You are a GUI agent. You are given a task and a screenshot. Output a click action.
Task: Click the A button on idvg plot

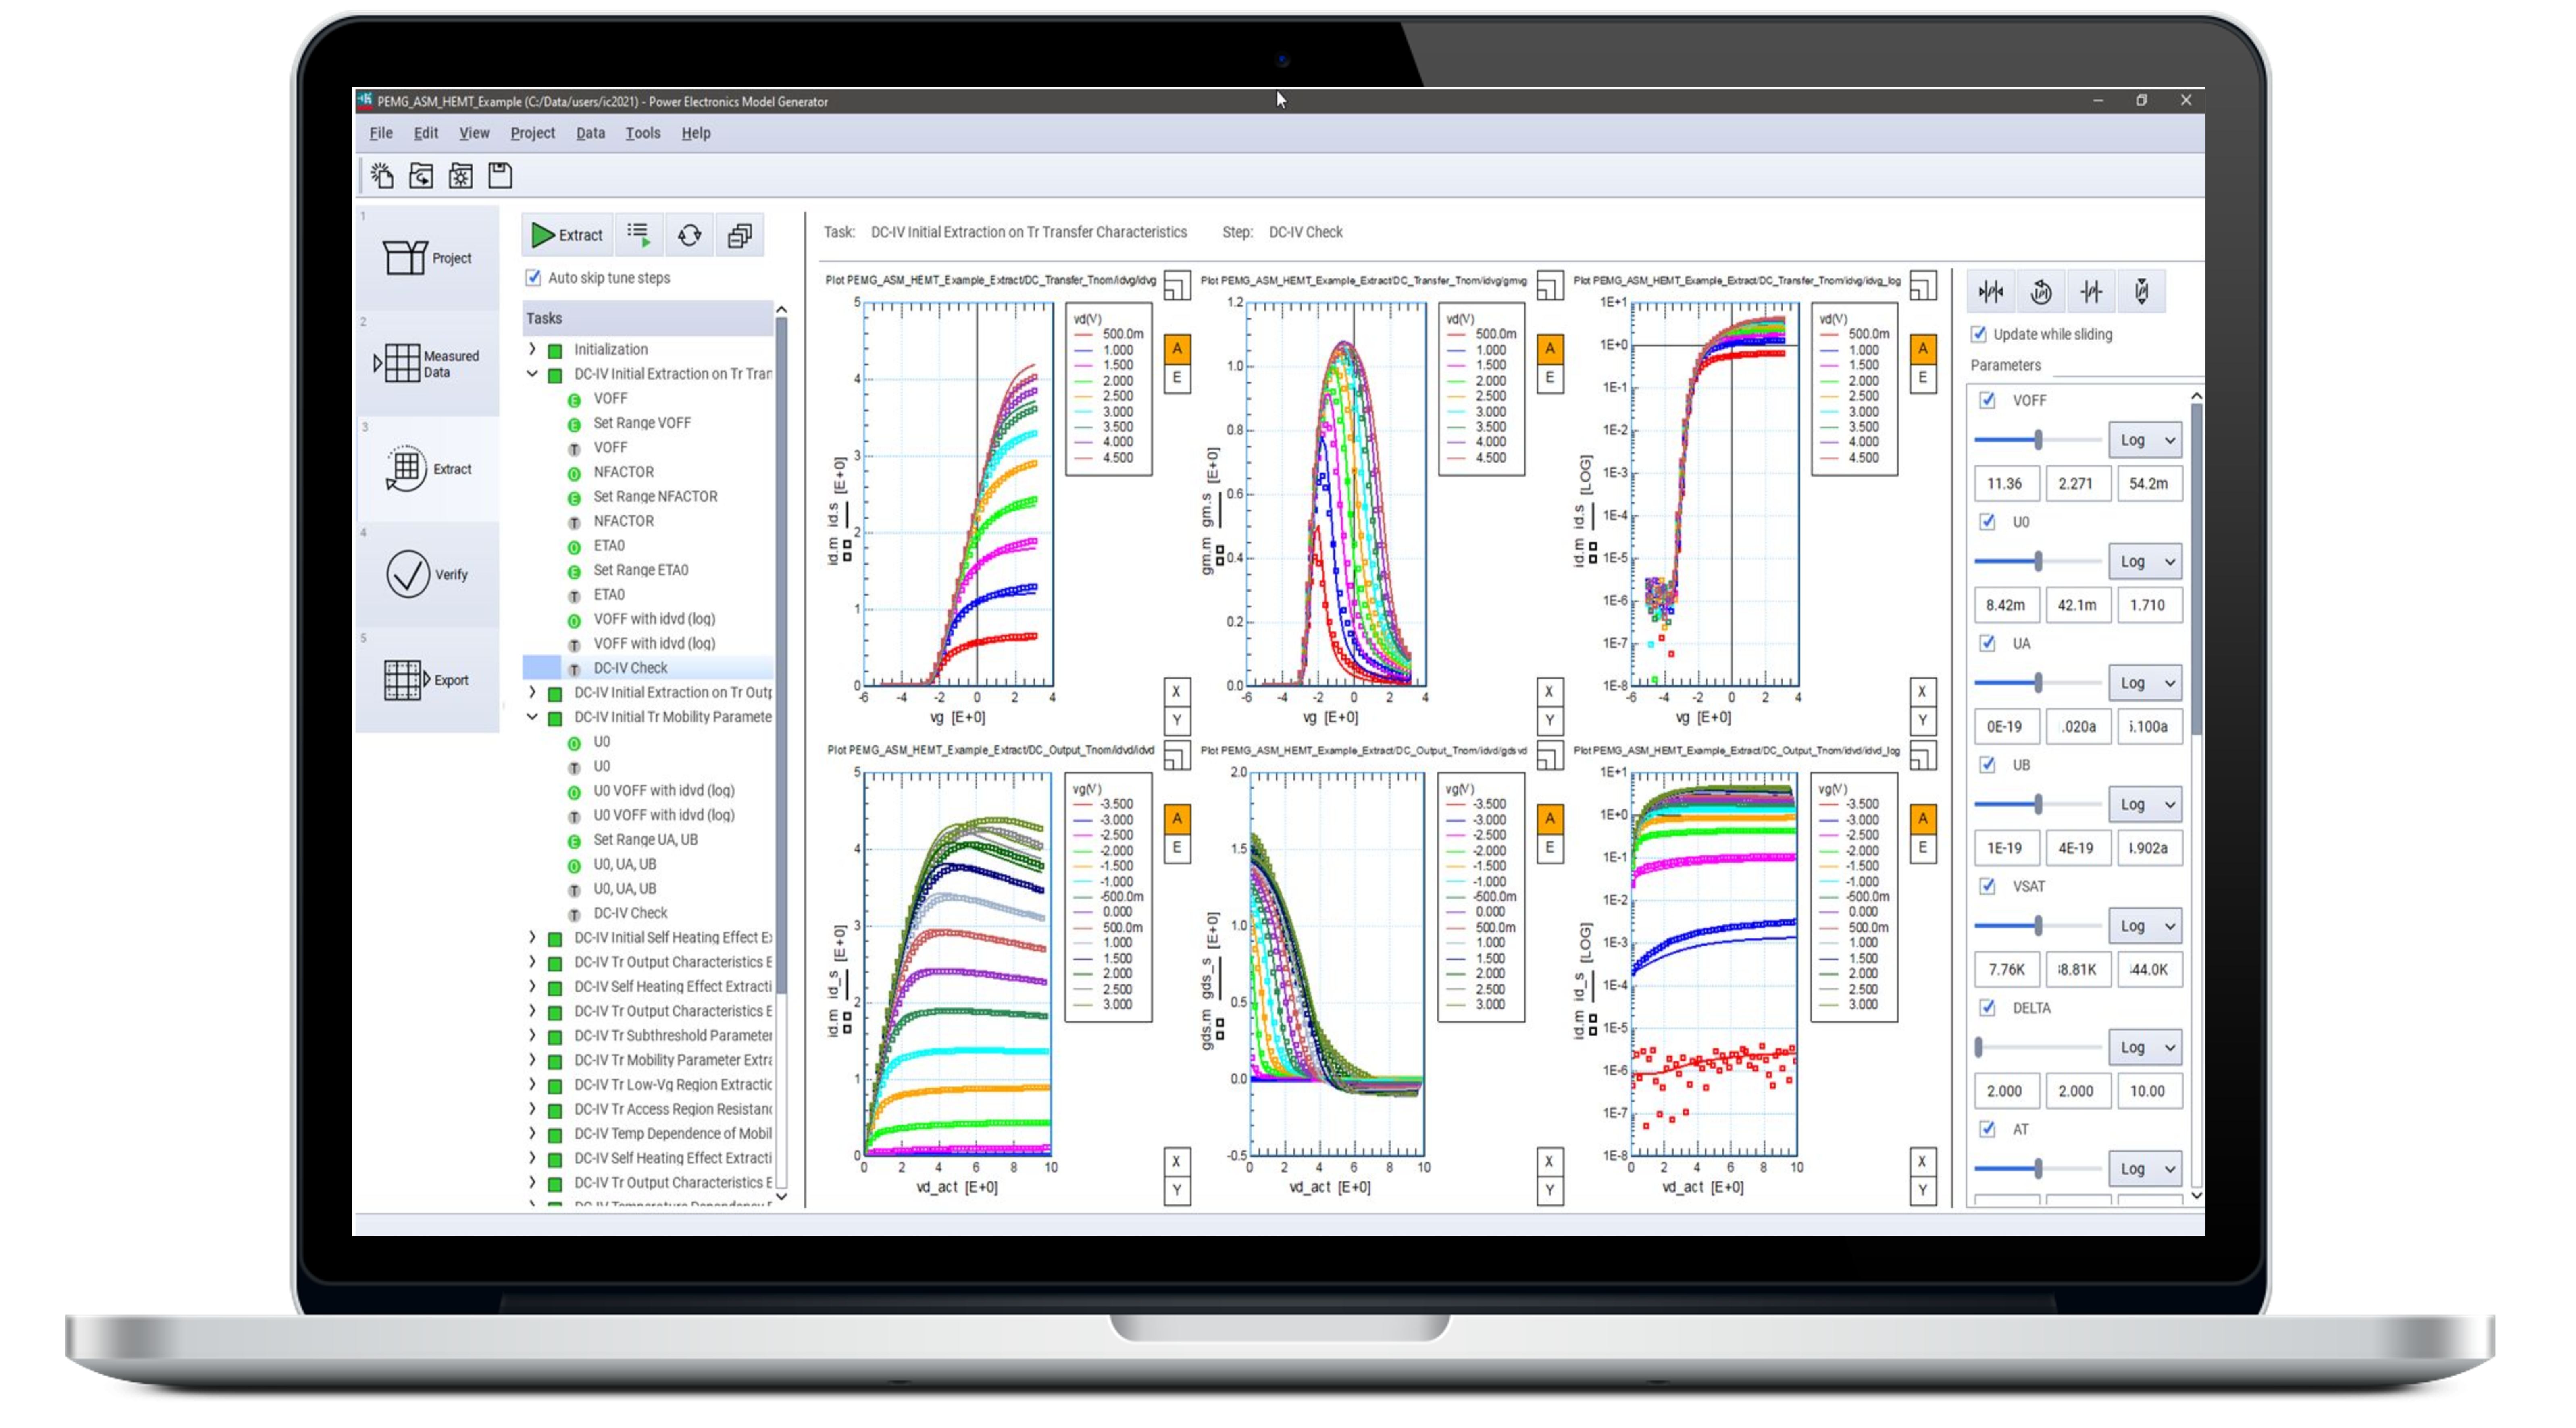(x=1177, y=349)
